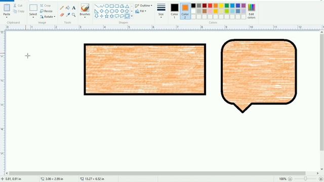324x182 pixels.
Task: Click the zoom slider handle
Action: (305, 178)
